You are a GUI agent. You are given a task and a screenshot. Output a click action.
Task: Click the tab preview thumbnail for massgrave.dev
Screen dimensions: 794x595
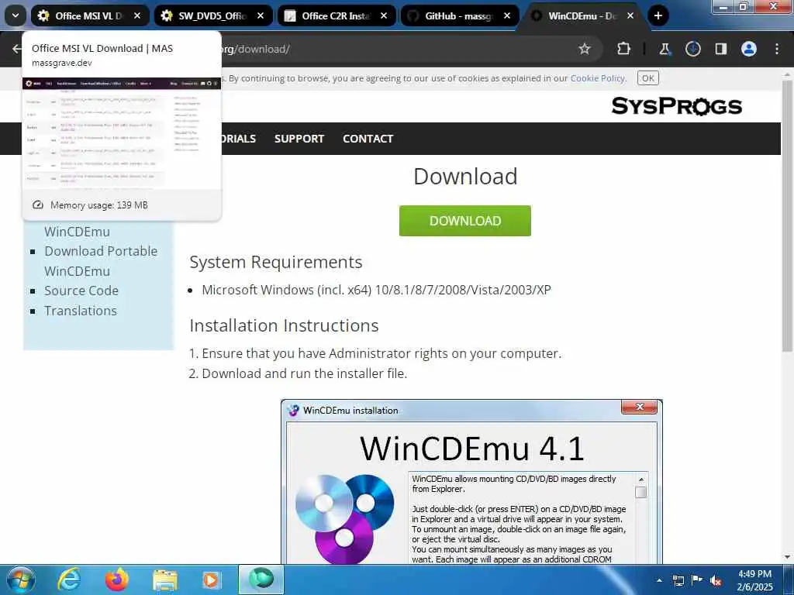pyautogui.click(x=122, y=133)
